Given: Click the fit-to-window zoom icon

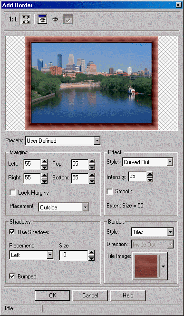Looking at the screenshot, I should [26, 20].
